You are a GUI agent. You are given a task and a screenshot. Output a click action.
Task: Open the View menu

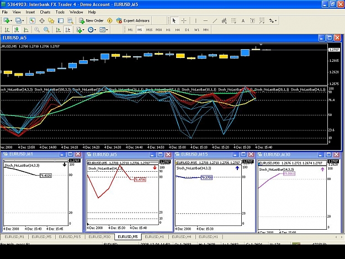pyautogui.click(x=17, y=12)
